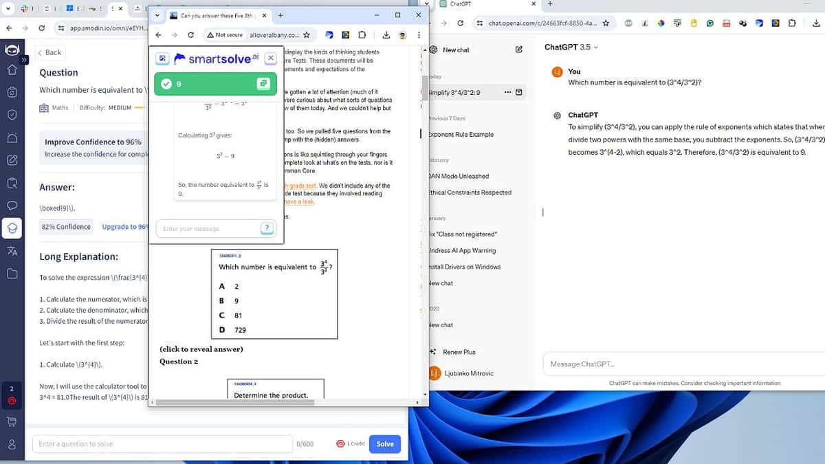
Task: Start a new chat with the compose icon
Action: pyautogui.click(x=518, y=49)
